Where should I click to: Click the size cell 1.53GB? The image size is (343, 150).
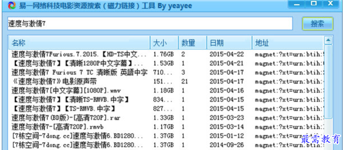pos(163,63)
